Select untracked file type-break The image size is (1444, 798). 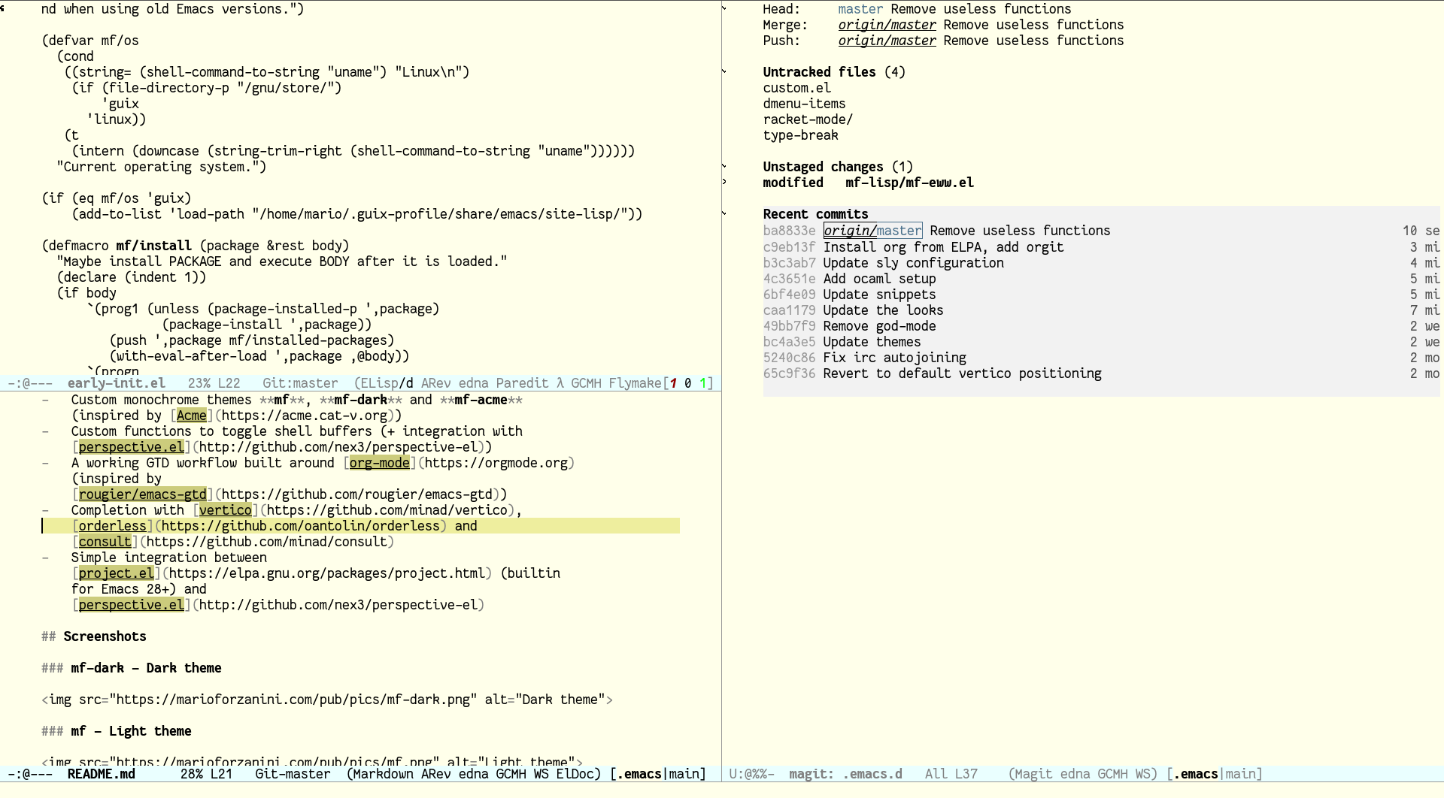tap(800, 135)
